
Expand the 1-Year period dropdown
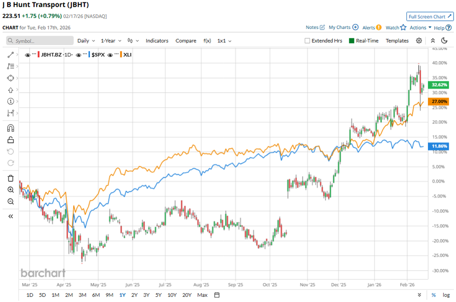coord(111,41)
